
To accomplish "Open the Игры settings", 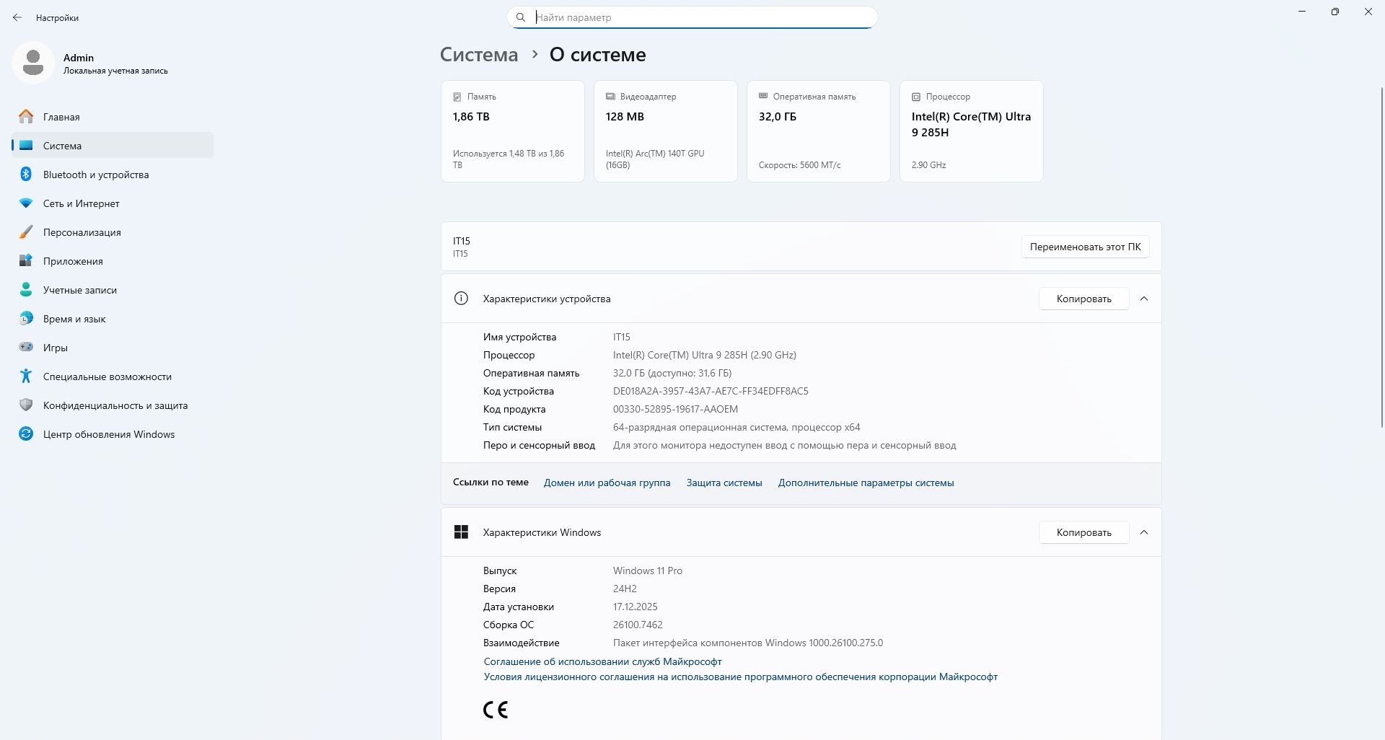I will 113,348.
